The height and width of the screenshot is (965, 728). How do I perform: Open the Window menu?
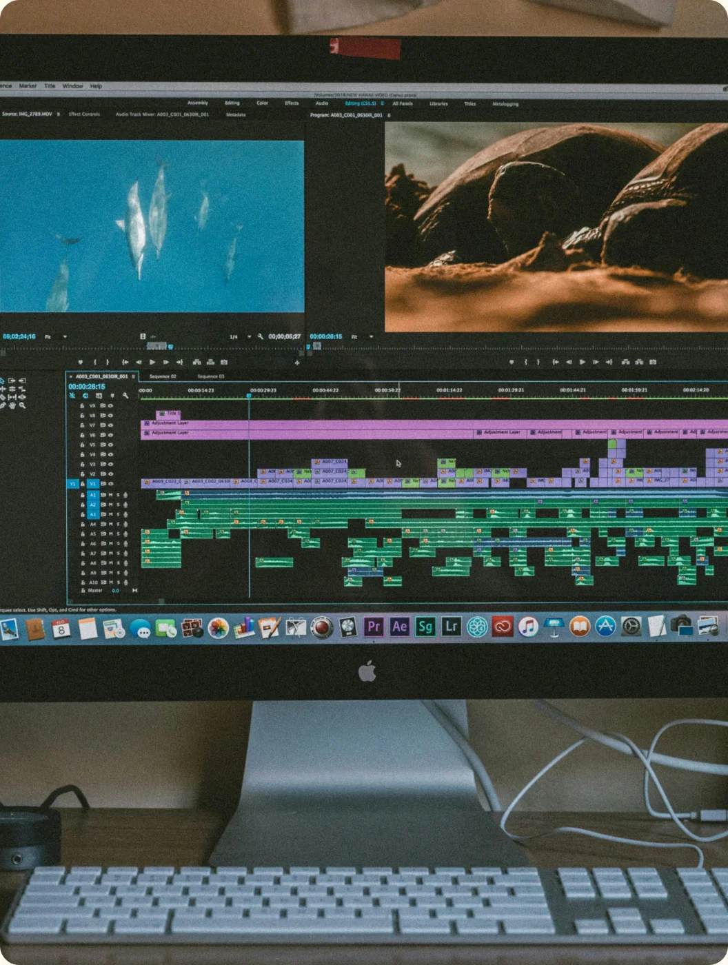[72, 86]
